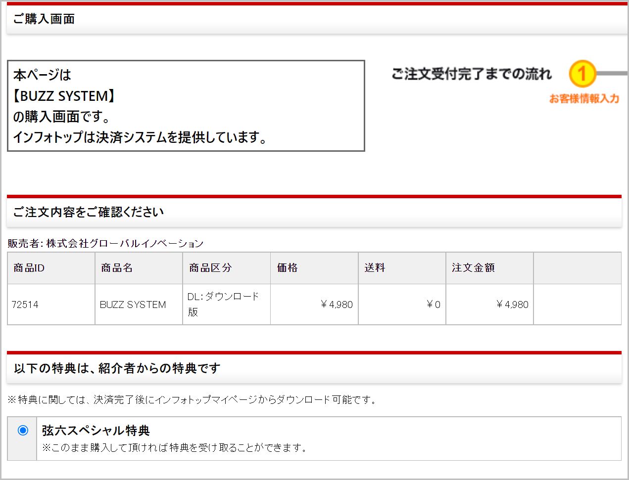Click the ご注文受付完了までの流れ heading

coord(471,74)
